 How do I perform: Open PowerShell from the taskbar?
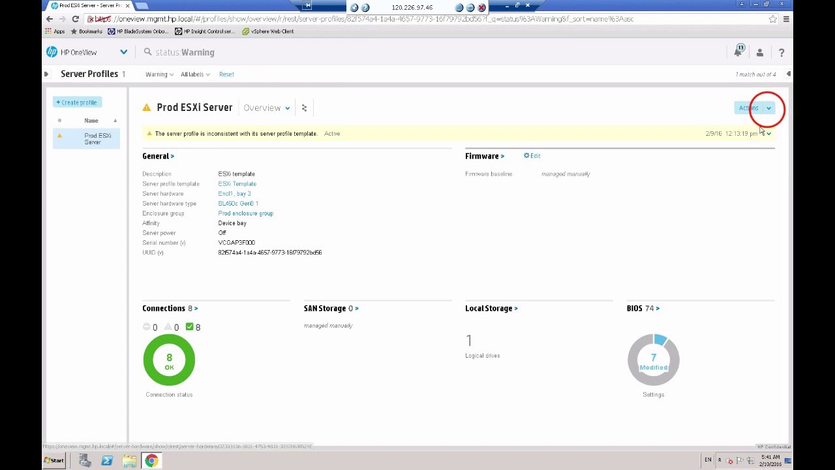tap(107, 461)
